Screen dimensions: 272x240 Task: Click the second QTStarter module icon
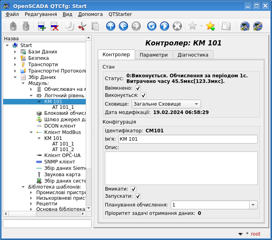(258, 26)
